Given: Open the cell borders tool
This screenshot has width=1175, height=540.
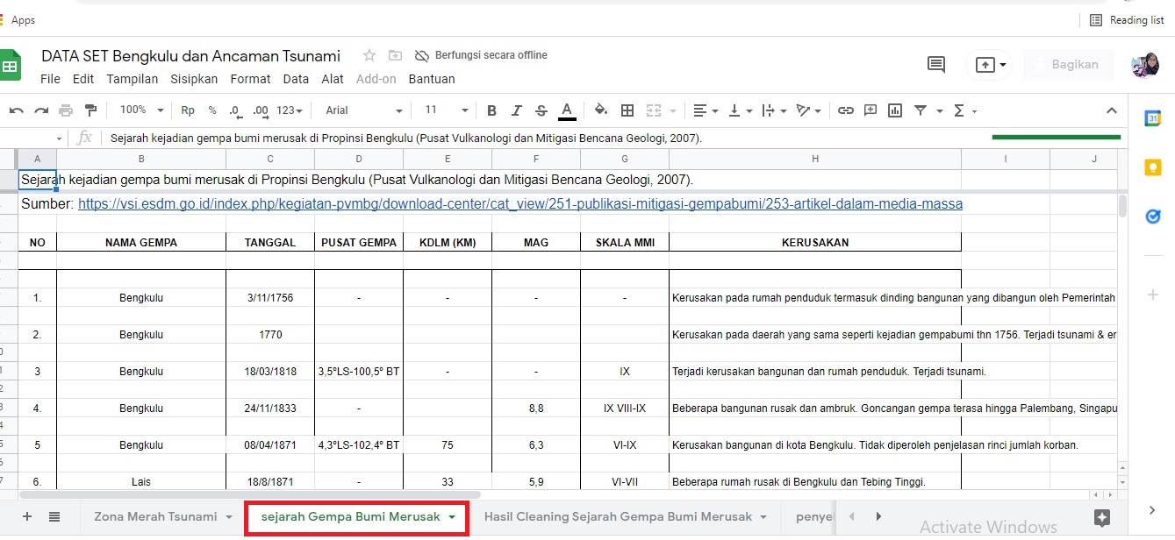Looking at the screenshot, I should pos(627,110).
